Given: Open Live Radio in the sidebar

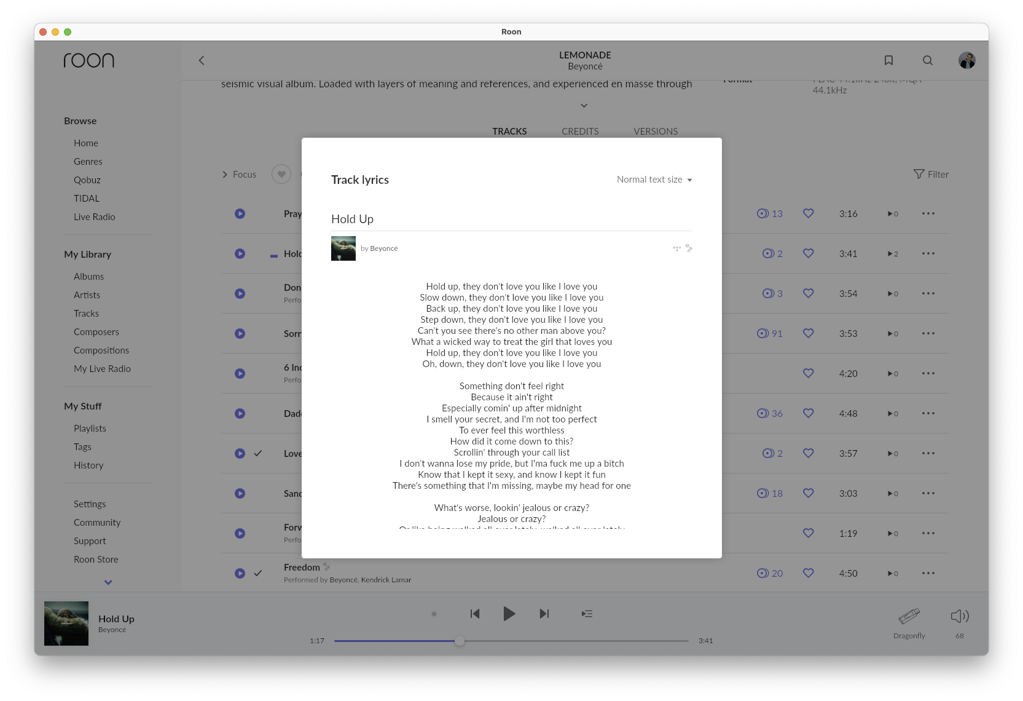Looking at the screenshot, I should tap(95, 216).
